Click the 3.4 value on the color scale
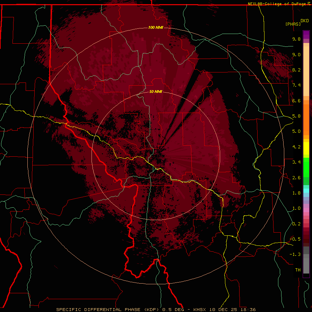This screenshot has width=312, height=312. pyautogui.click(x=296, y=162)
